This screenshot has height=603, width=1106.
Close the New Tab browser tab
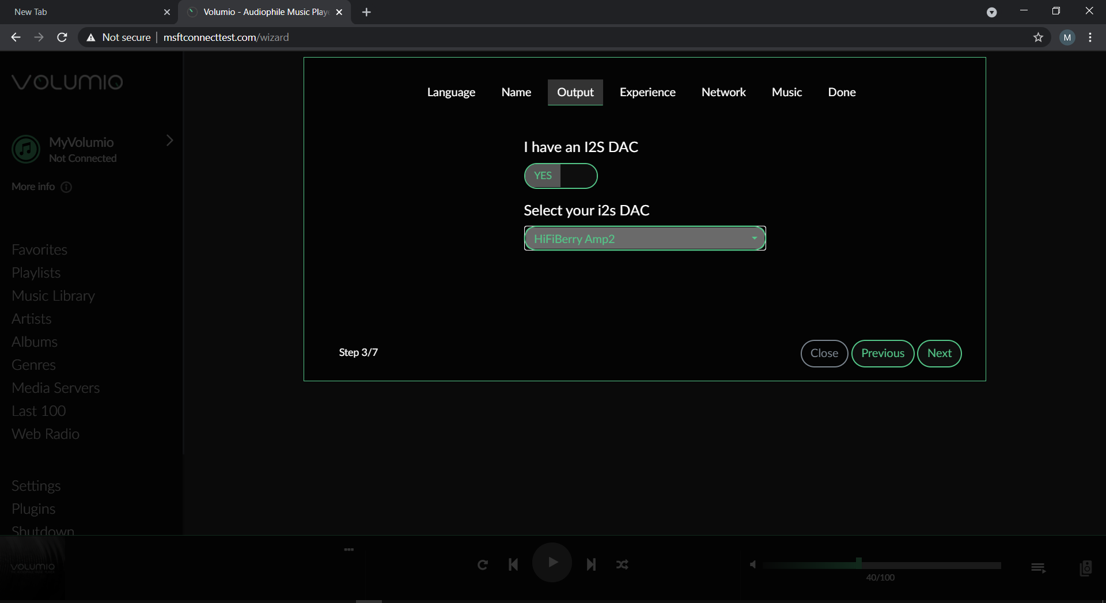click(167, 12)
